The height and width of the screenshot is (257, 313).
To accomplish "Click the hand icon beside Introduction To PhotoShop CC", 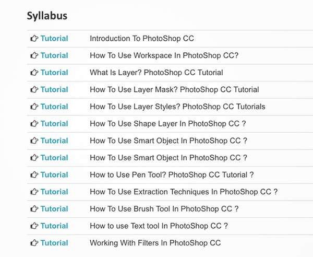I will pos(34,39).
